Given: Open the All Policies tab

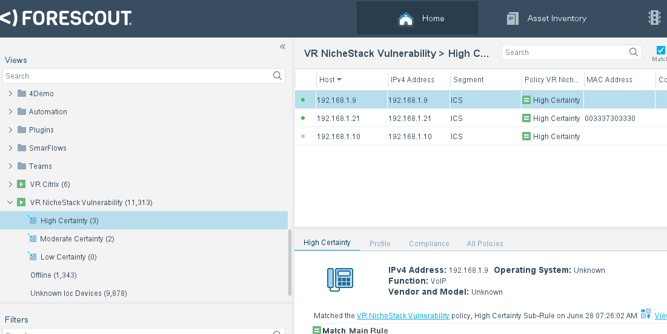Looking at the screenshot, I should [485, 243].
